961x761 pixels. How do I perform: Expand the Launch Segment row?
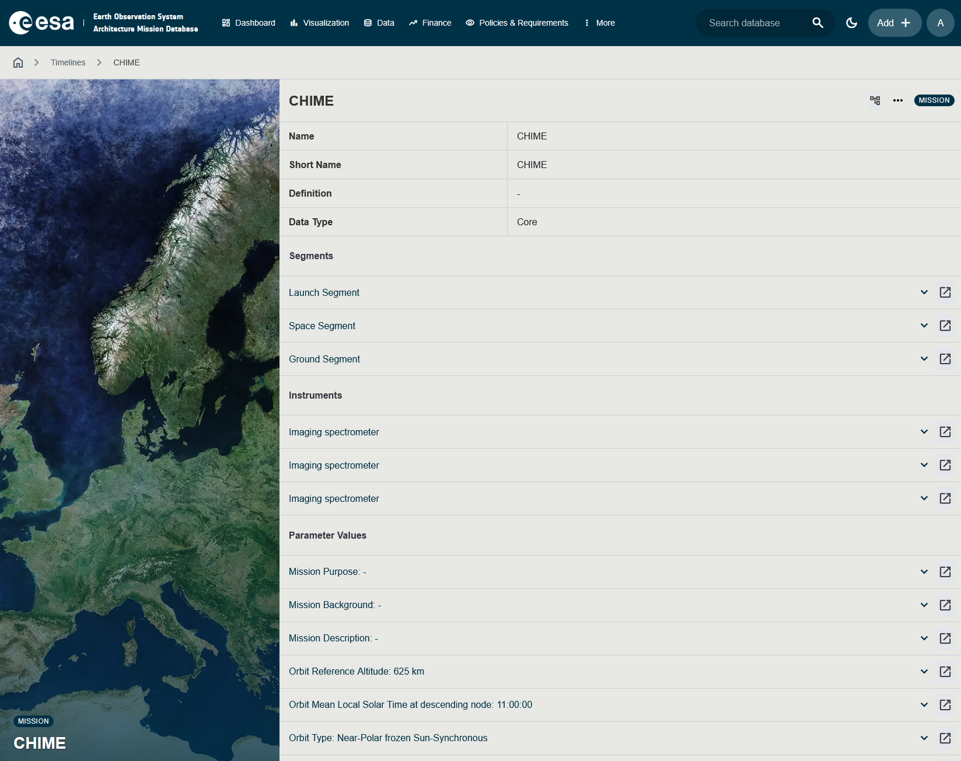coord(924,292)
